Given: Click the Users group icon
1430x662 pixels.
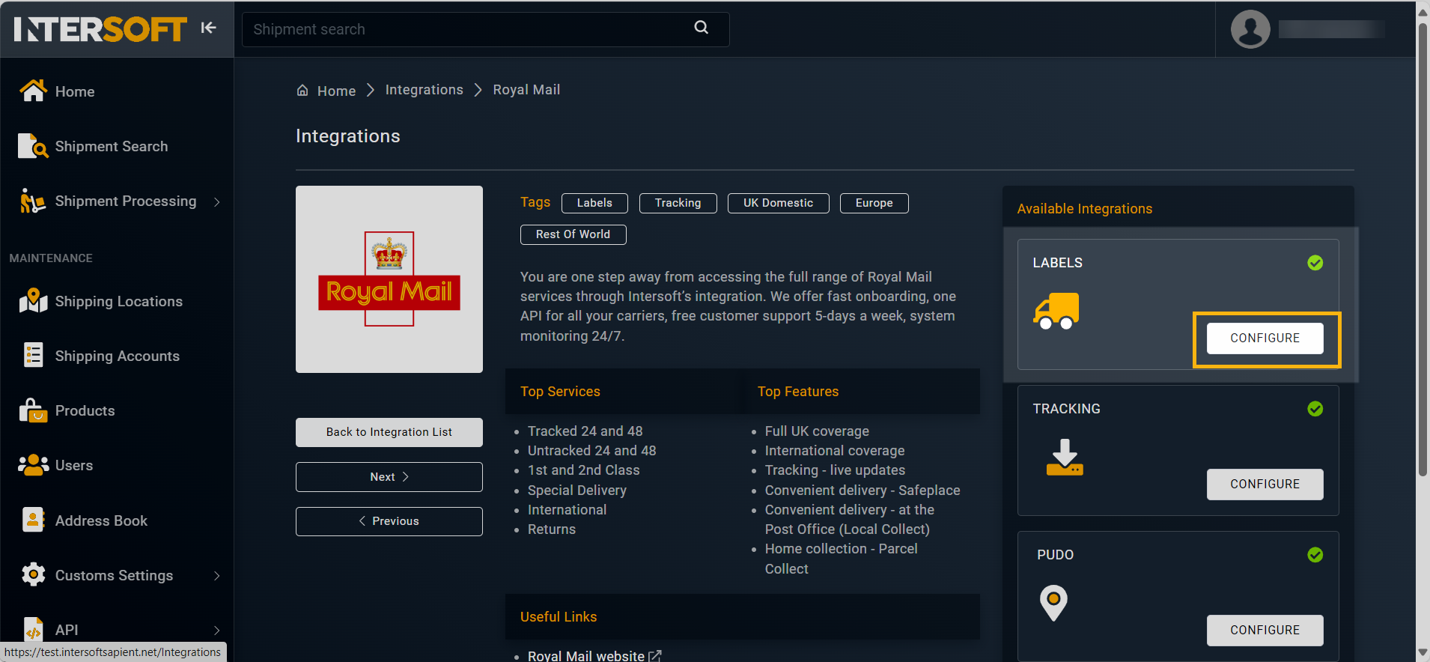Looking at the screenshot, I should [33, 465].
